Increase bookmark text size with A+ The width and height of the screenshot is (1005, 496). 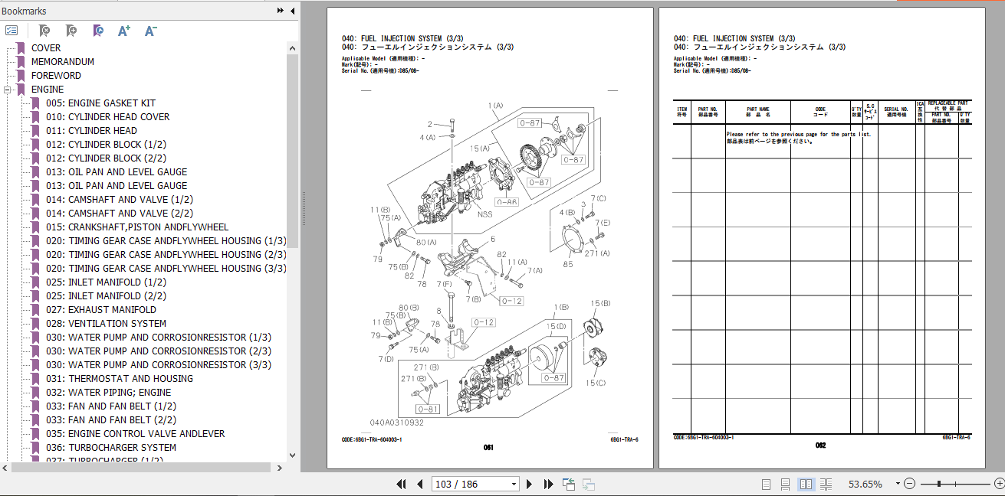(x=124, y=31)
